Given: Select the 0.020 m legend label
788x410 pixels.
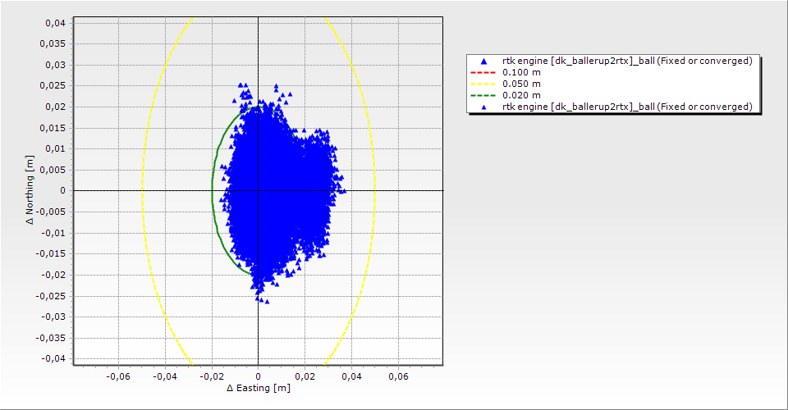Looking at the screenshot, I should (521, 95).
